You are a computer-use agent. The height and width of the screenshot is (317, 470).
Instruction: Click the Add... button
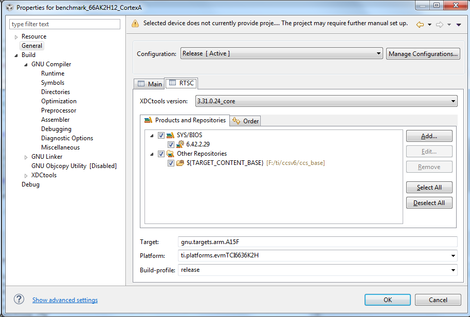(x=429, y=136)
